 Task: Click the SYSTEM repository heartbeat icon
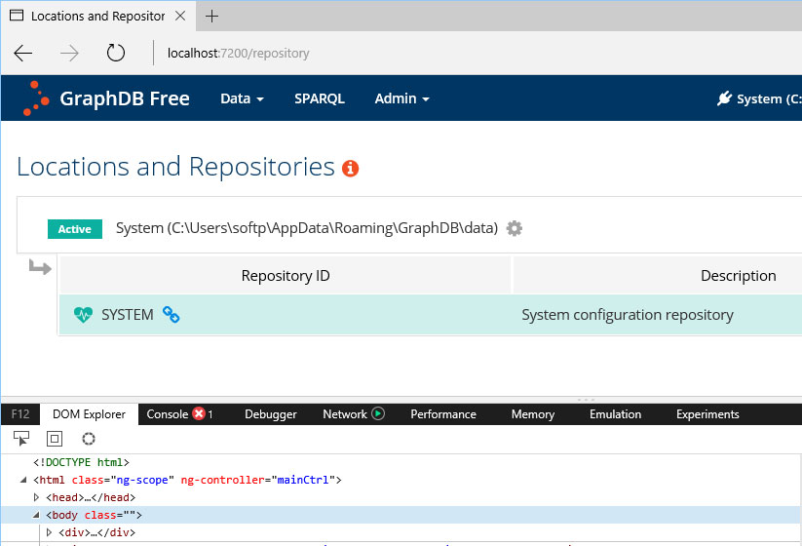click(x=83, y=315)
